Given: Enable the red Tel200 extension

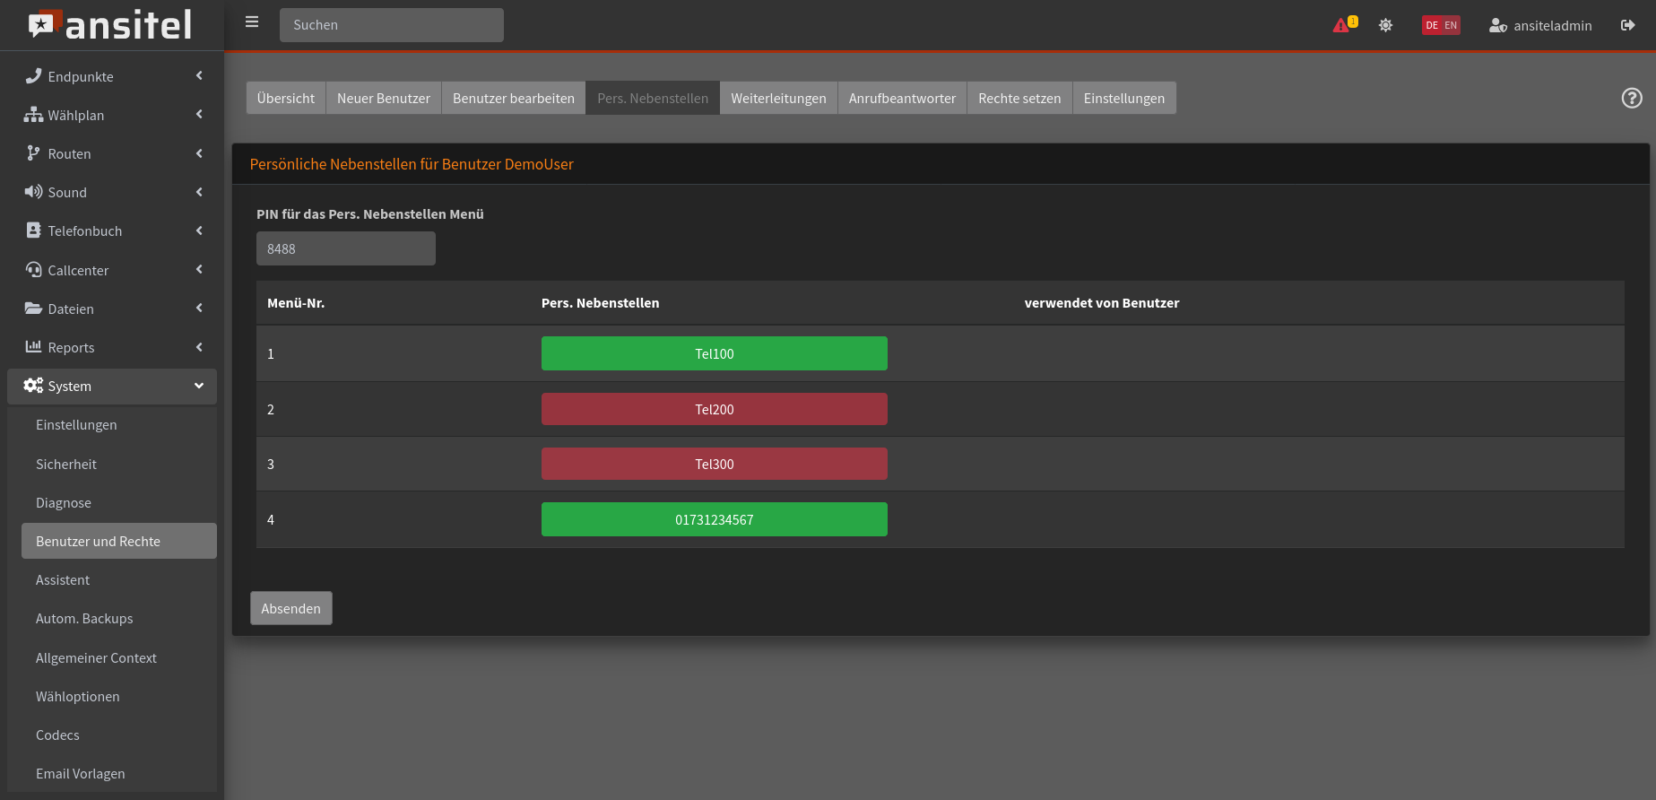Looking at the screenshot, I should click(714, 409).
